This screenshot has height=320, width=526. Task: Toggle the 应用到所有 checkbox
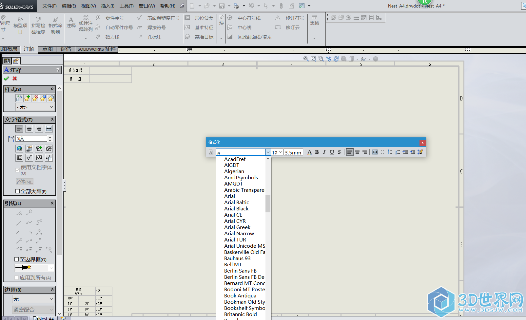(x=17, y=278)
